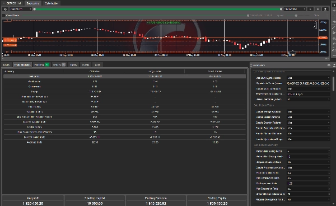Screen dimensions: 336x206
Task: Click the Timeframes to Monitor input field
Action: coord(309,94)
